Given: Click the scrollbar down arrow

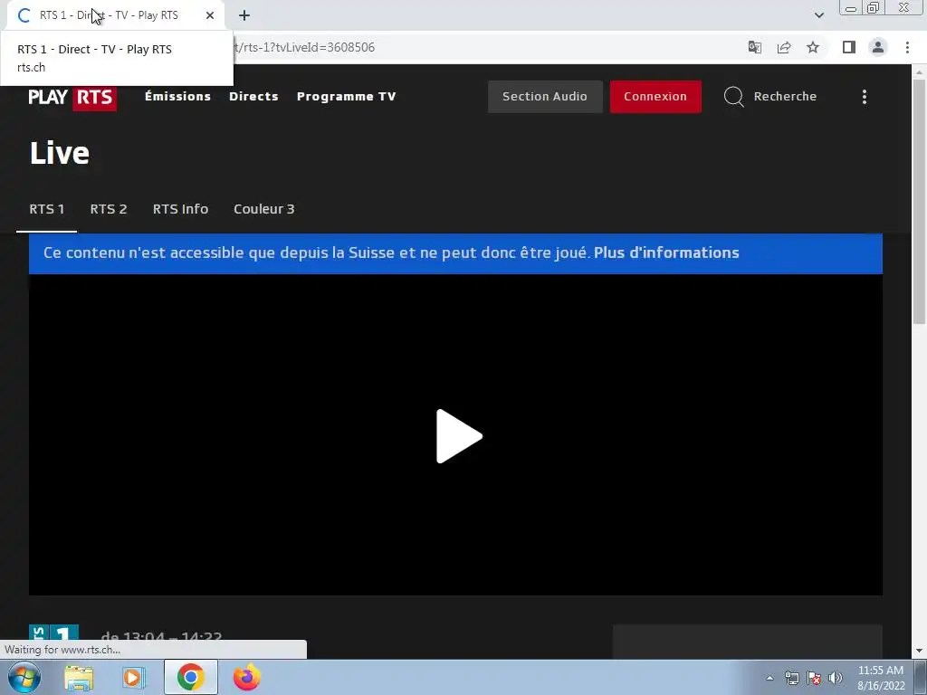Looking at the screenshot, I should pos(919,651).
